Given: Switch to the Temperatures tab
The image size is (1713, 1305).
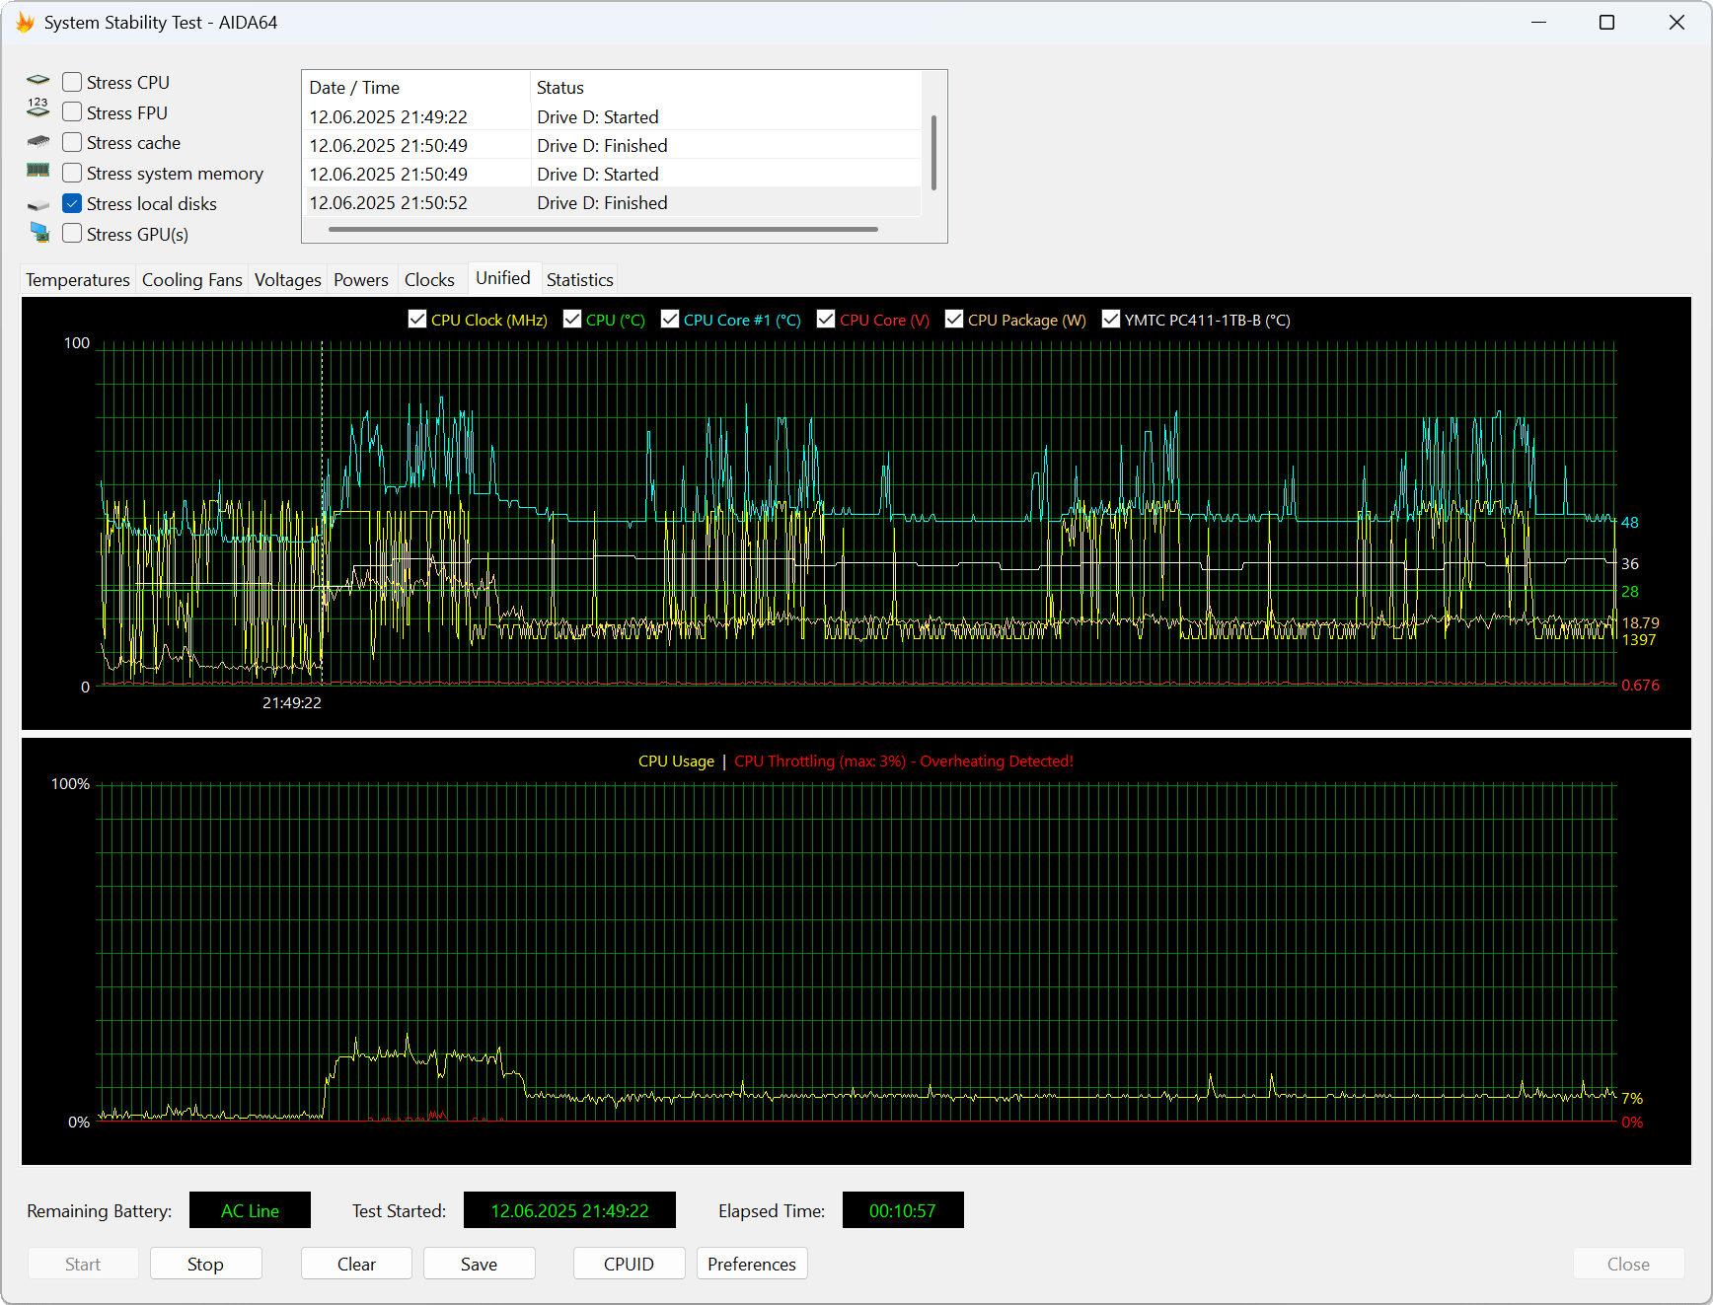Looking at the screenshot, I should point(78,280).
